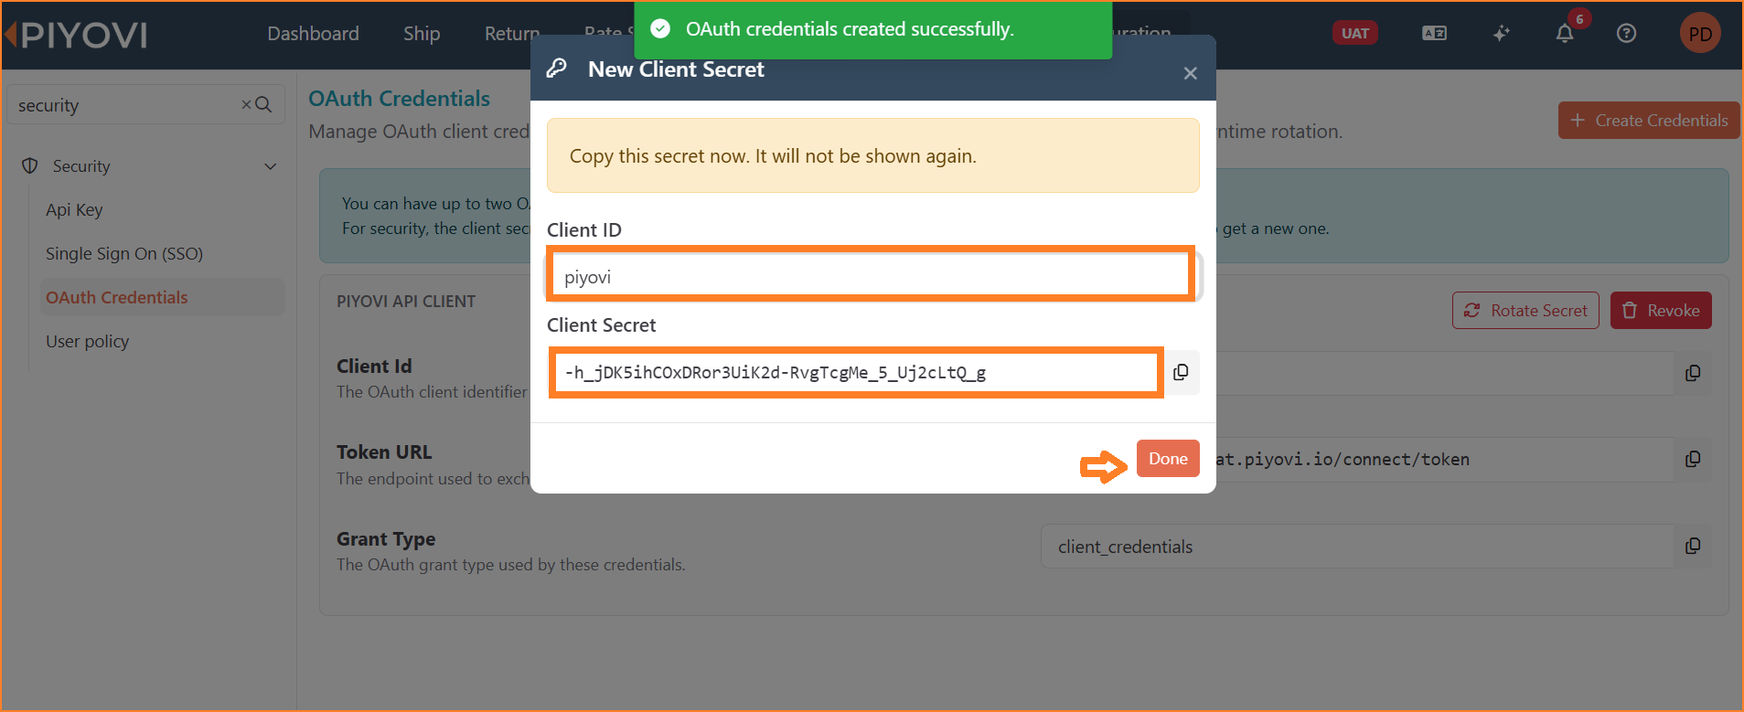Copy the Client Secret in the modal

[x=1181, y=372]
